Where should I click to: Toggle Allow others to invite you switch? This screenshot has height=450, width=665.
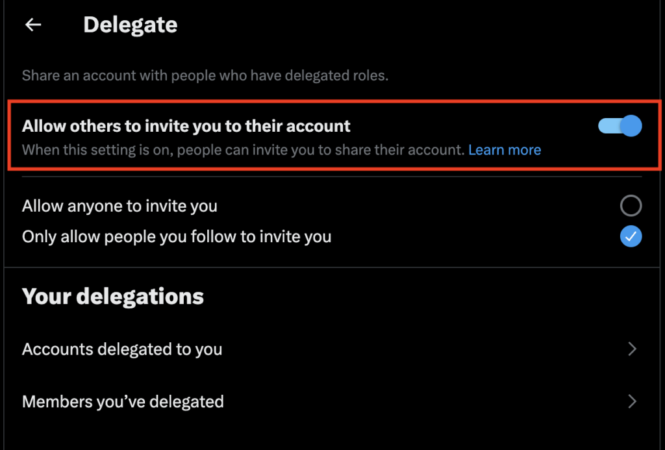coord(620,126)
